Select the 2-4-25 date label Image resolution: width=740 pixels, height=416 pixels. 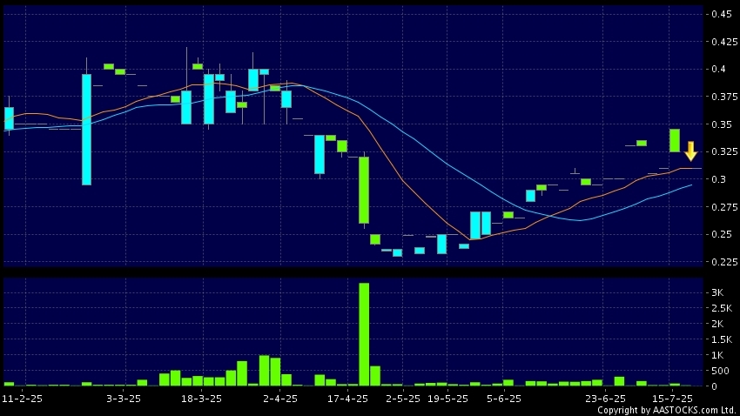280,399
